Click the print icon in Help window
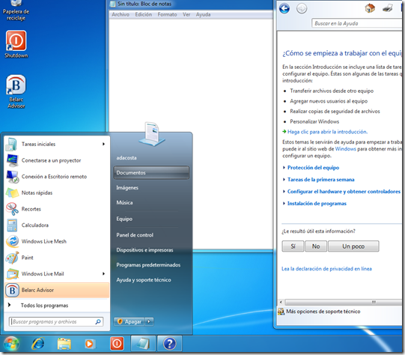405x355 pixels. [388, 8]
